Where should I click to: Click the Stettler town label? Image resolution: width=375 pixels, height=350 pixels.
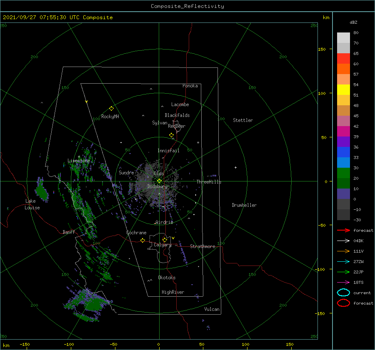pyautogui.click(x=243, y=120)
